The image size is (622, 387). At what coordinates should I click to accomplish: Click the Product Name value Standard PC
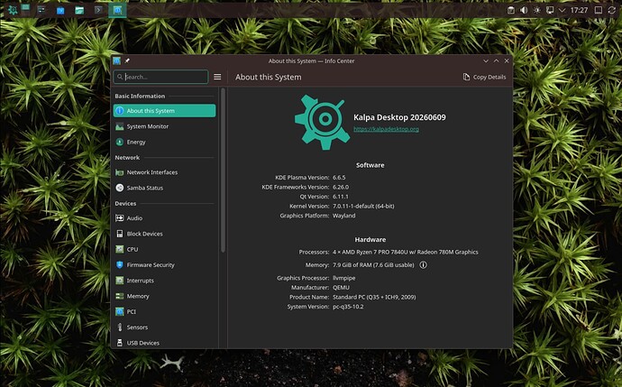point(374,297)
